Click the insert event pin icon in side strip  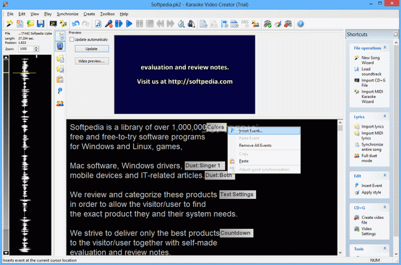pyautogui.click(x=60, y=91)
